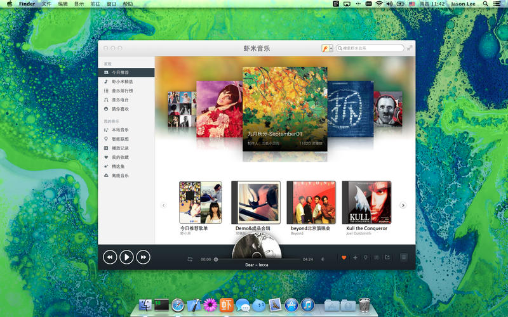Open the Kull the Conqueror album cover
The width and height of the screenshot is (508, 317).
[367, 202]
